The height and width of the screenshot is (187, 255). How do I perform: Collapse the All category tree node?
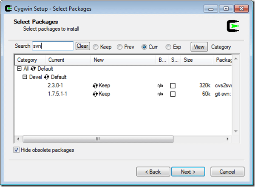[x=19, y=69]
